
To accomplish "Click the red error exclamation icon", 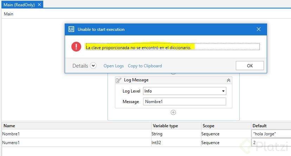I will 76,47.
